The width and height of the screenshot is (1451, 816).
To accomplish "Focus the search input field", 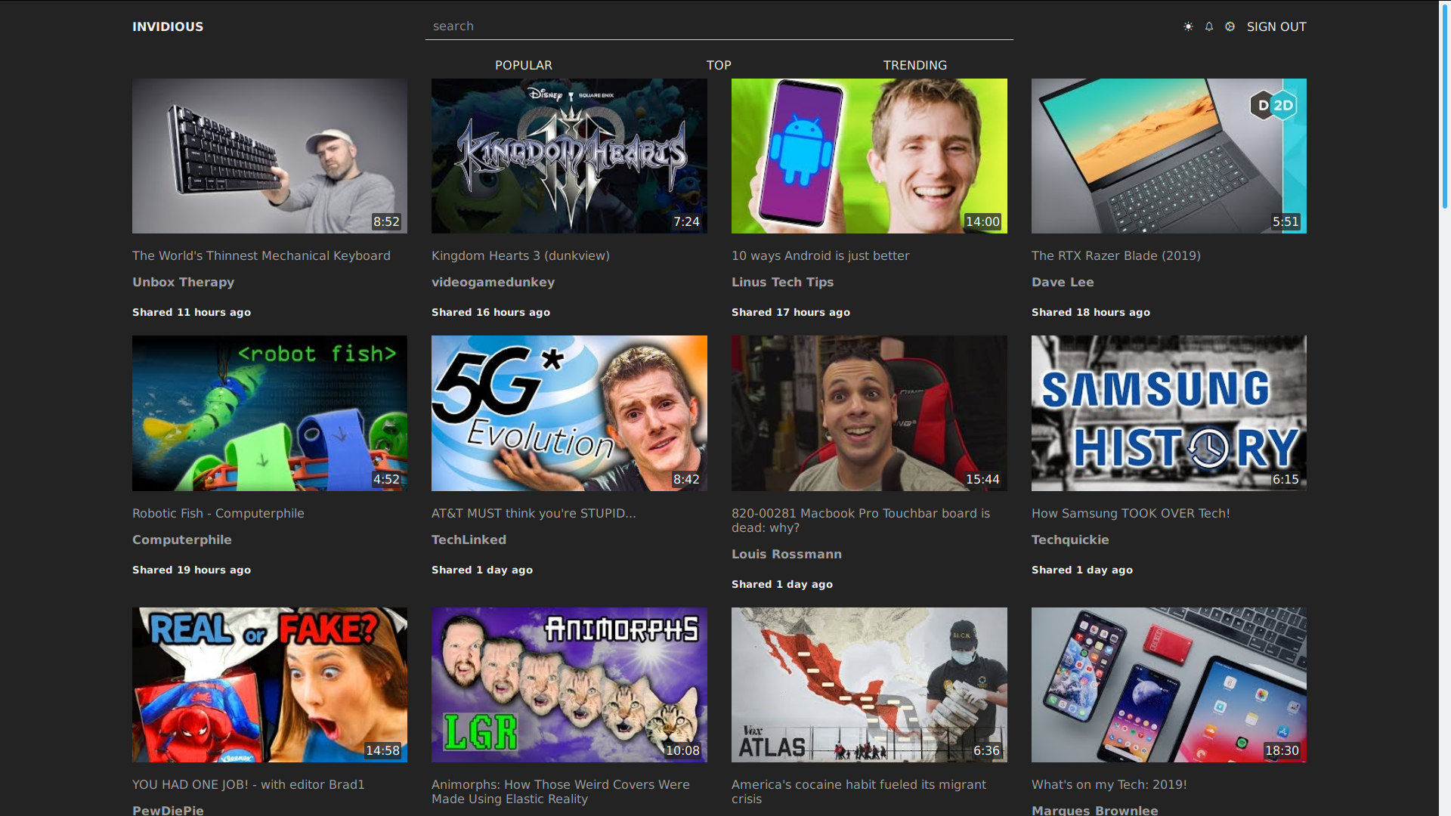I will [x=718, y=26].
